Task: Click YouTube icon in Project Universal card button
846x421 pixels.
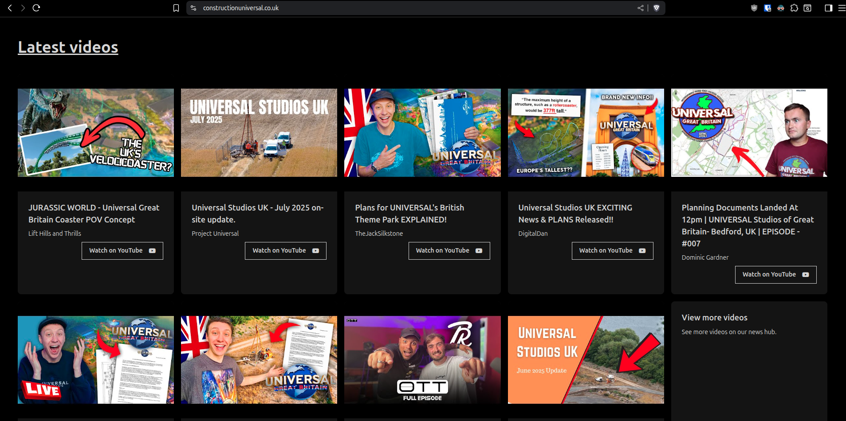Action: coord(315,251)
